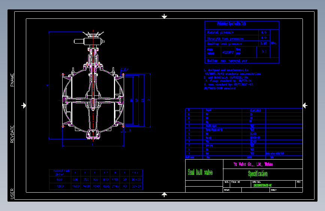Click the '≤200℃' temperature cell
This screenshot has width=325, height=211.
[x=228, y=52]
